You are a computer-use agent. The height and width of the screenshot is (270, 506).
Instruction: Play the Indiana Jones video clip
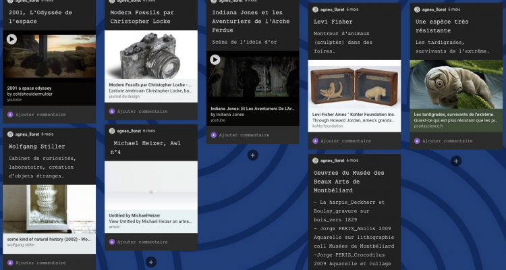click(x=215, y=60)
